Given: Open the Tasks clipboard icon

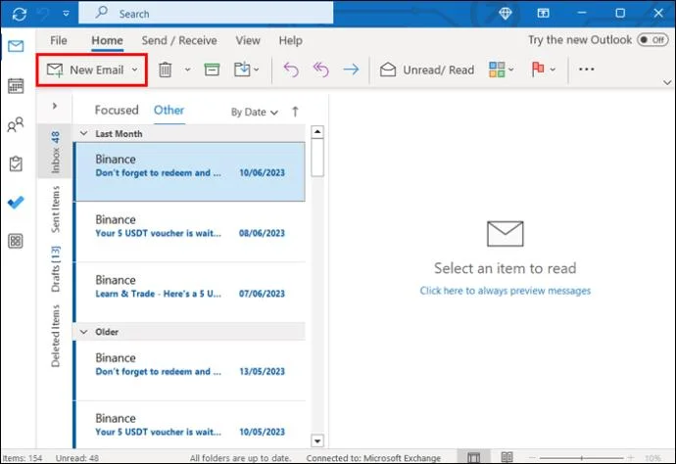Looking at the screenshot, I should pos(16,163).
